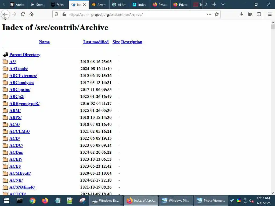Open the taskbar clock and date
The height and width of the screenshot is (206, 275).
pos(263,201)
